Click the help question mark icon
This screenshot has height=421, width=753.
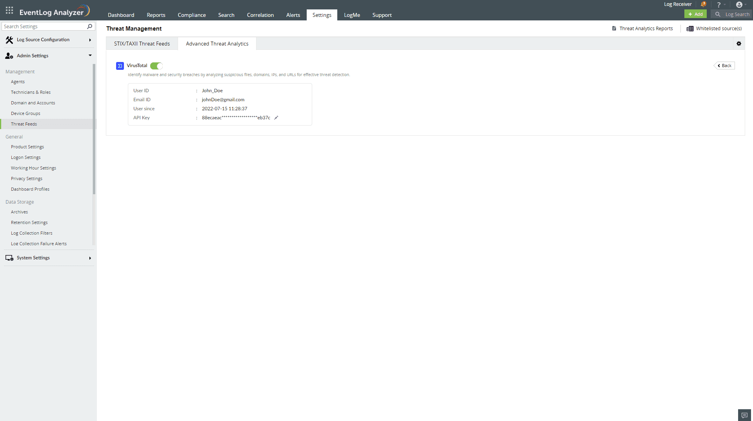click(x=719, y=4)
